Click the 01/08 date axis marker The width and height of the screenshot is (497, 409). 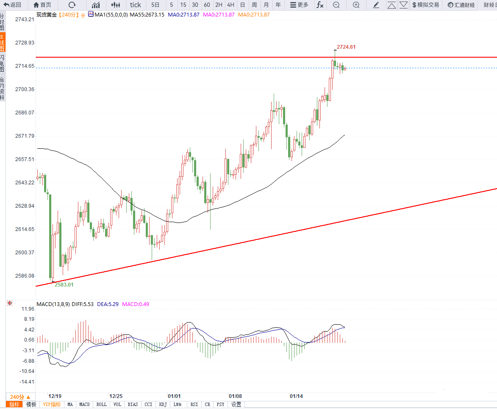[x=235, y=396]
